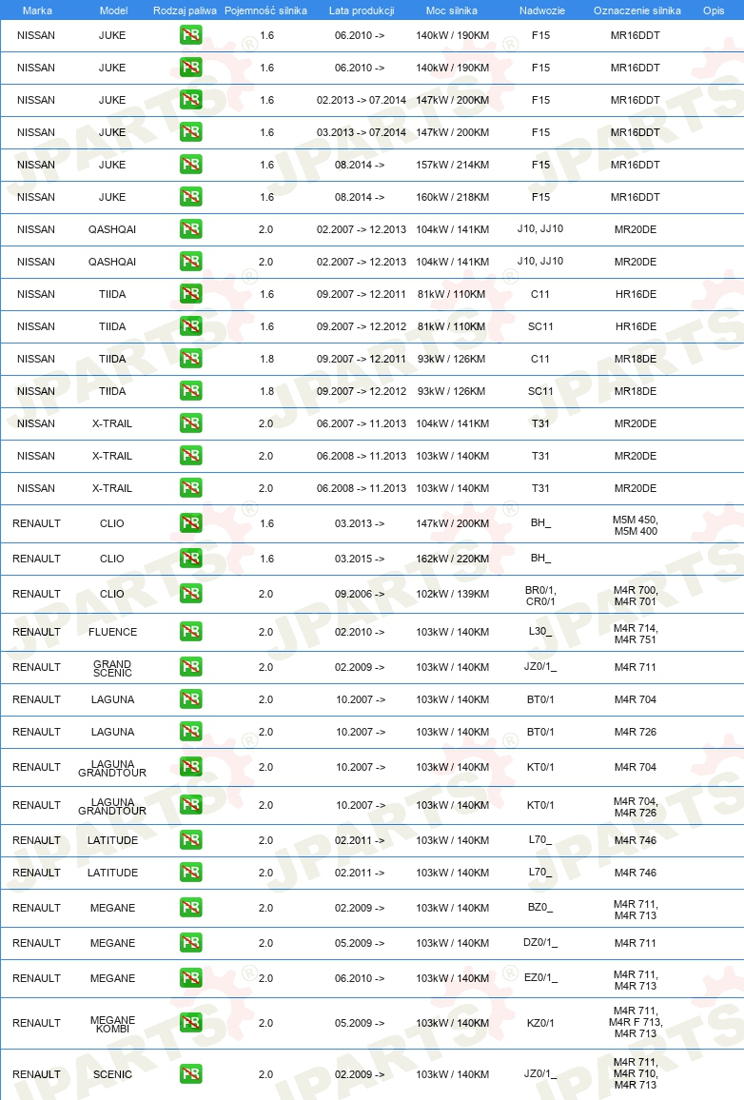
Task: Select engine code 'M4R 711, M4R 710, M4R 713'
Action: (636, 1073)
